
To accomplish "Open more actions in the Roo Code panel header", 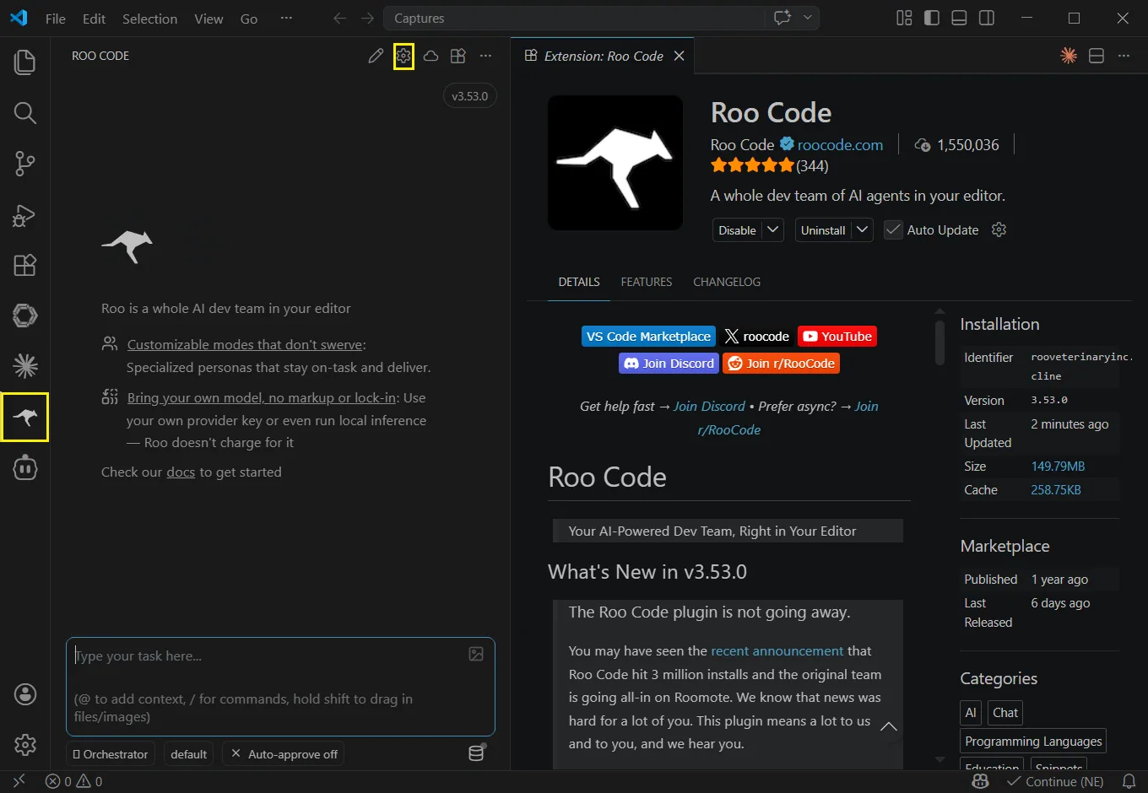I will pyautogui.click(x=485, y=56).
